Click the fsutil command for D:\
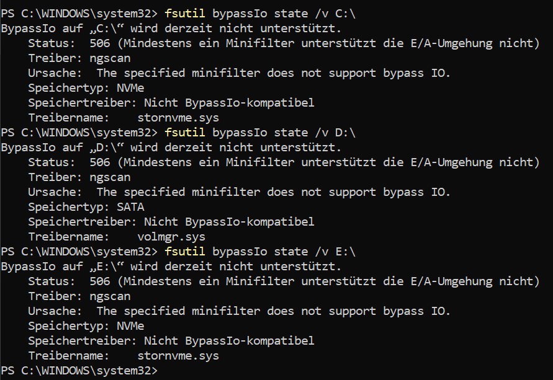This screenshot has height=380, width=553. (260, 133)
